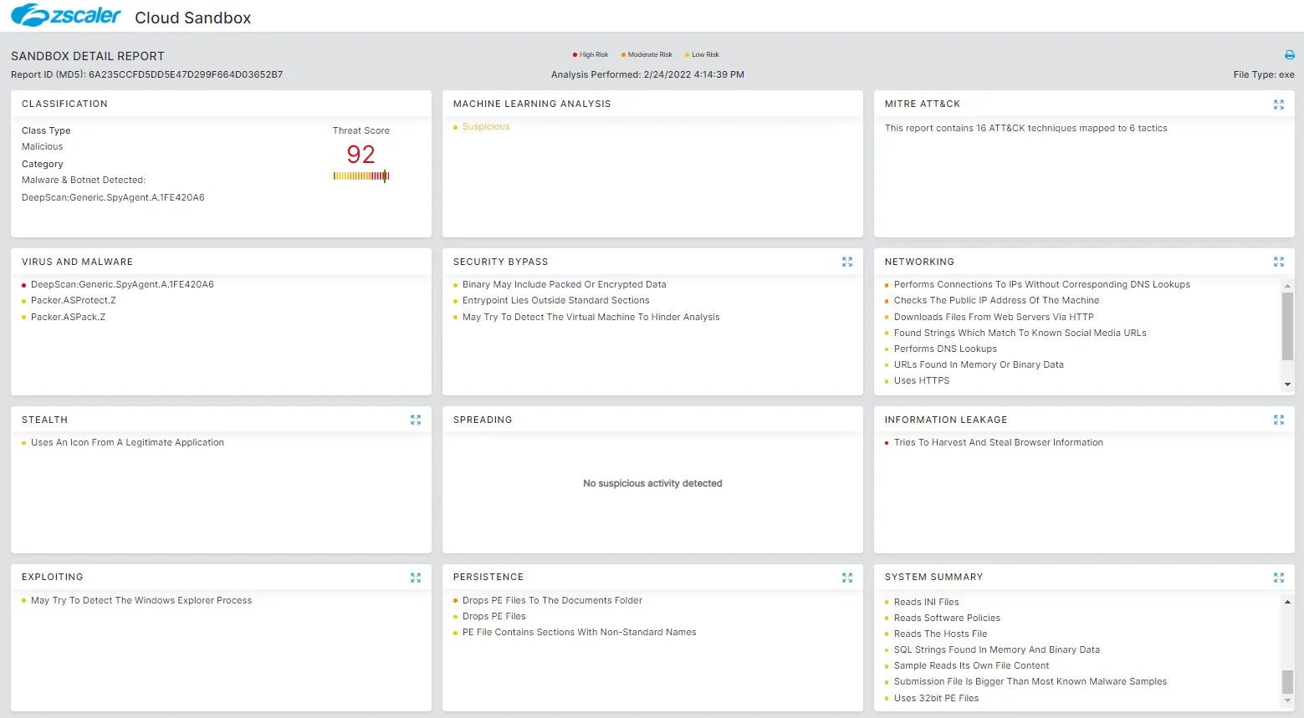The height and width of the screenshot is (718, 1304).
Task: Click the MITRE ATT&CK techniques summary text
Action: (1026, 129)
